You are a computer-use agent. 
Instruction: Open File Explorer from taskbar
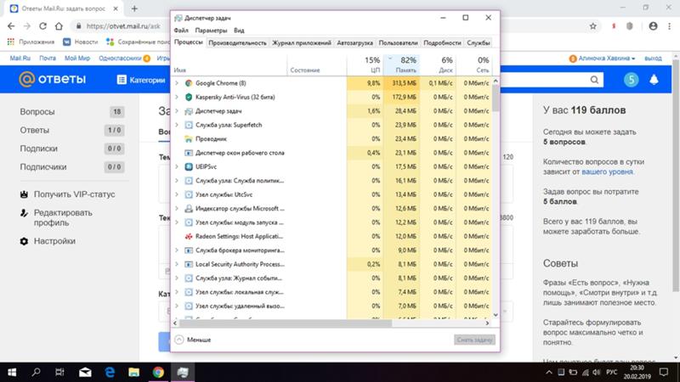134,372
